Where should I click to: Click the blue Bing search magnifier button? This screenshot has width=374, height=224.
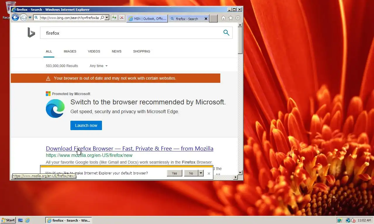(226, 33)
